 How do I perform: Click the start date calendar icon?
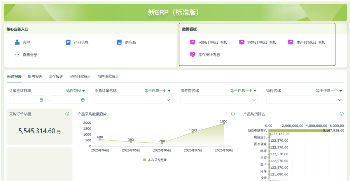pos(41,100)
